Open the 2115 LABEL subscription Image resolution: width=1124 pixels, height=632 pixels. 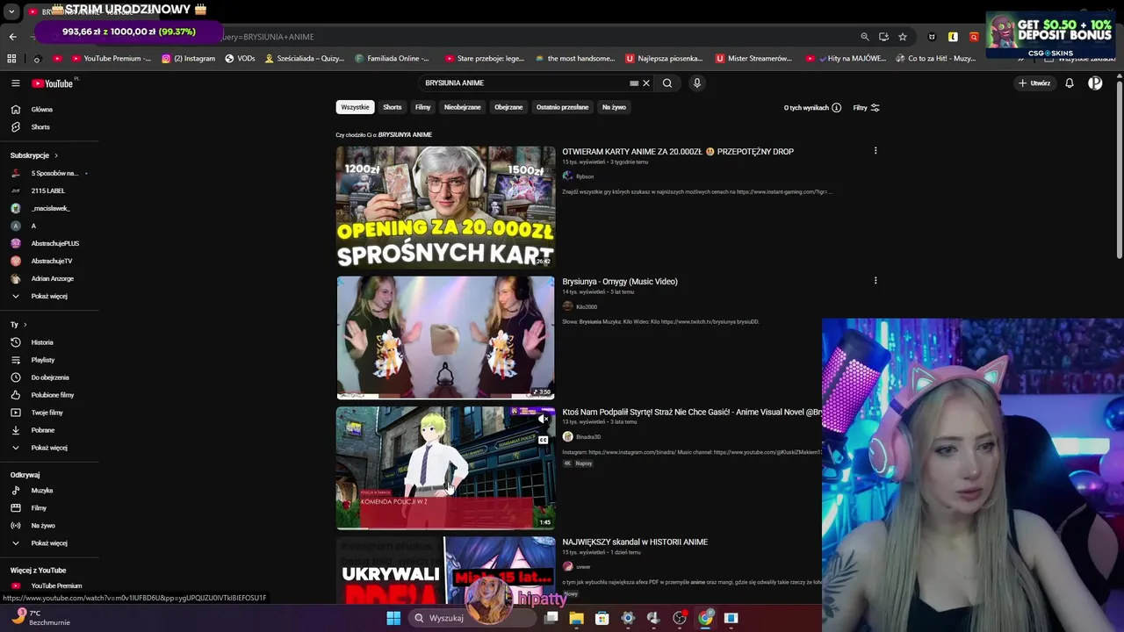tap(49, 190)
